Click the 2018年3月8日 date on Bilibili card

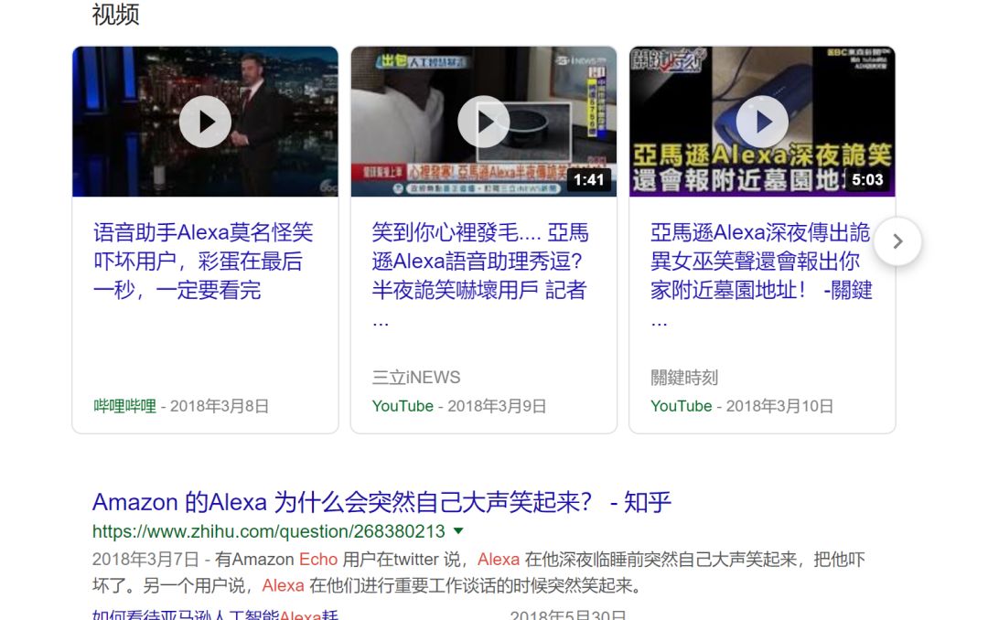tap(220, 406)
